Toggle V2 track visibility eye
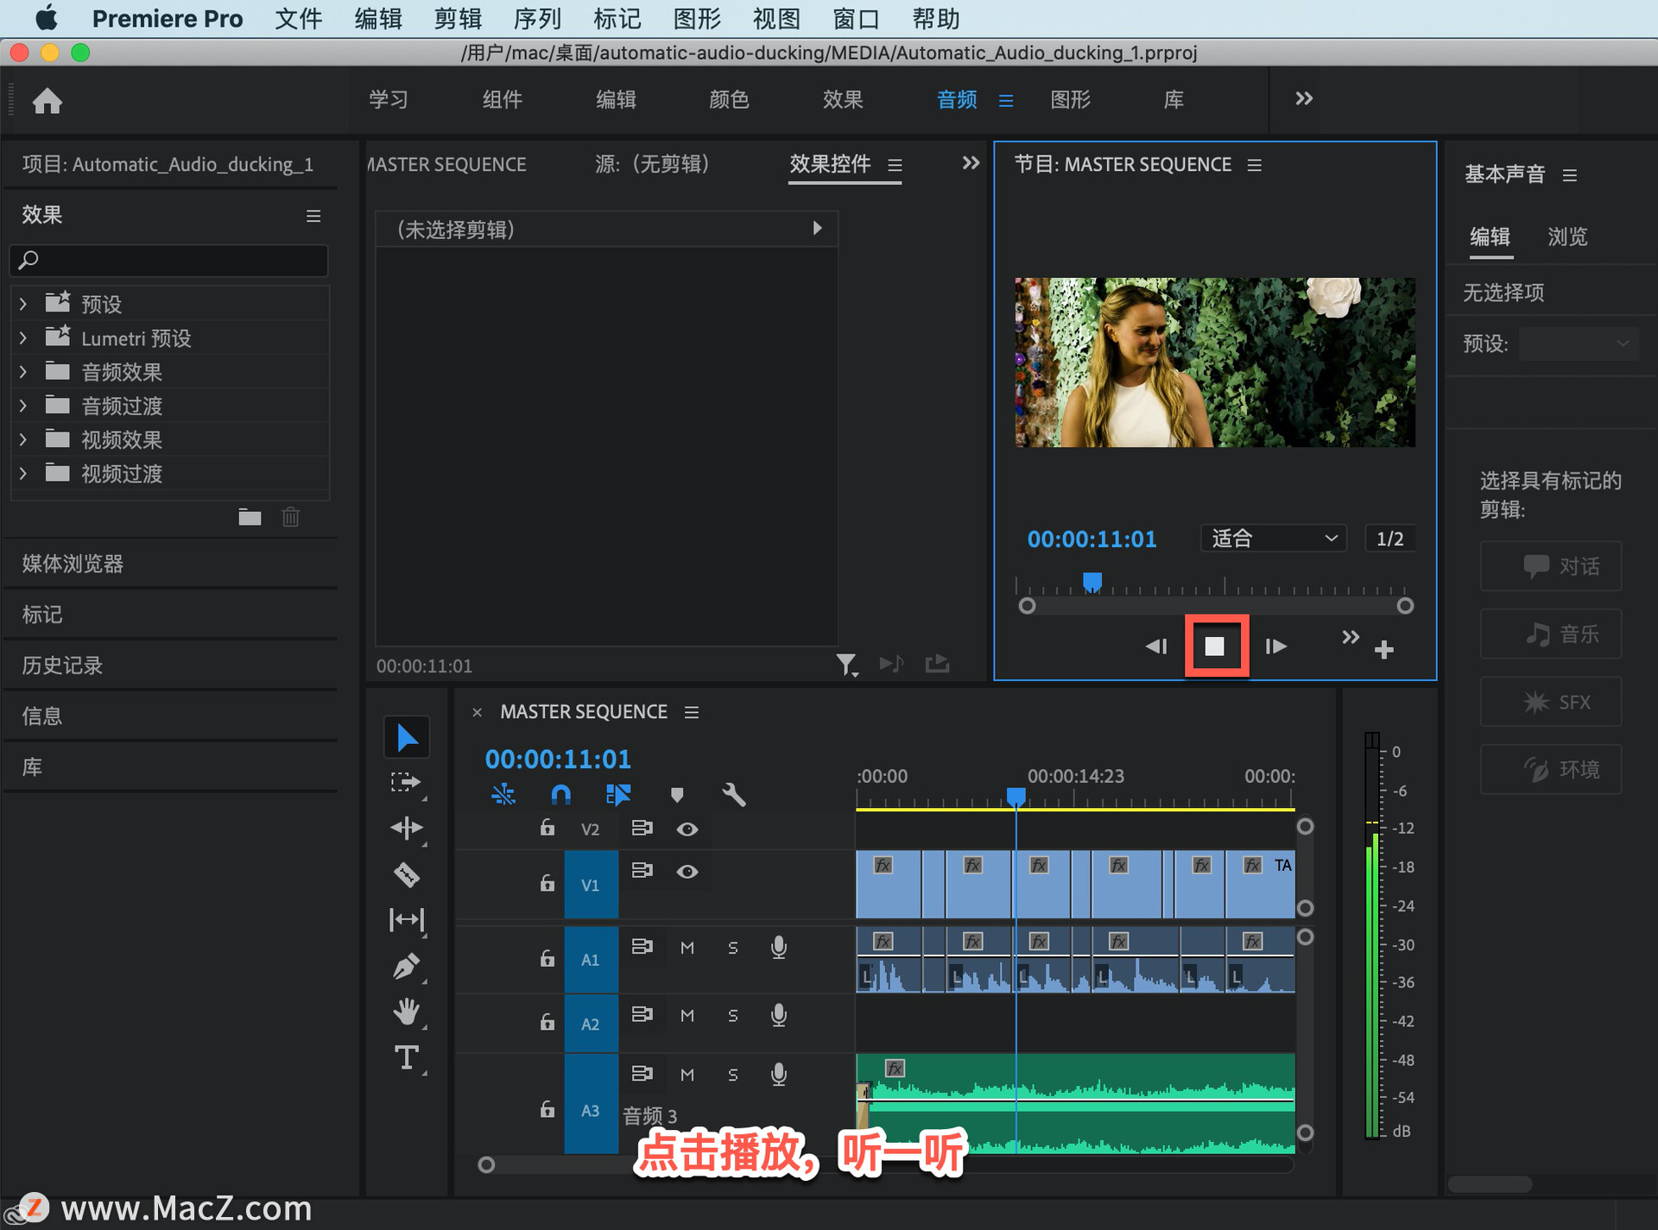The height and width of the screenshot is (1230, 1658). pyautogui.click(x=687, y=829)
